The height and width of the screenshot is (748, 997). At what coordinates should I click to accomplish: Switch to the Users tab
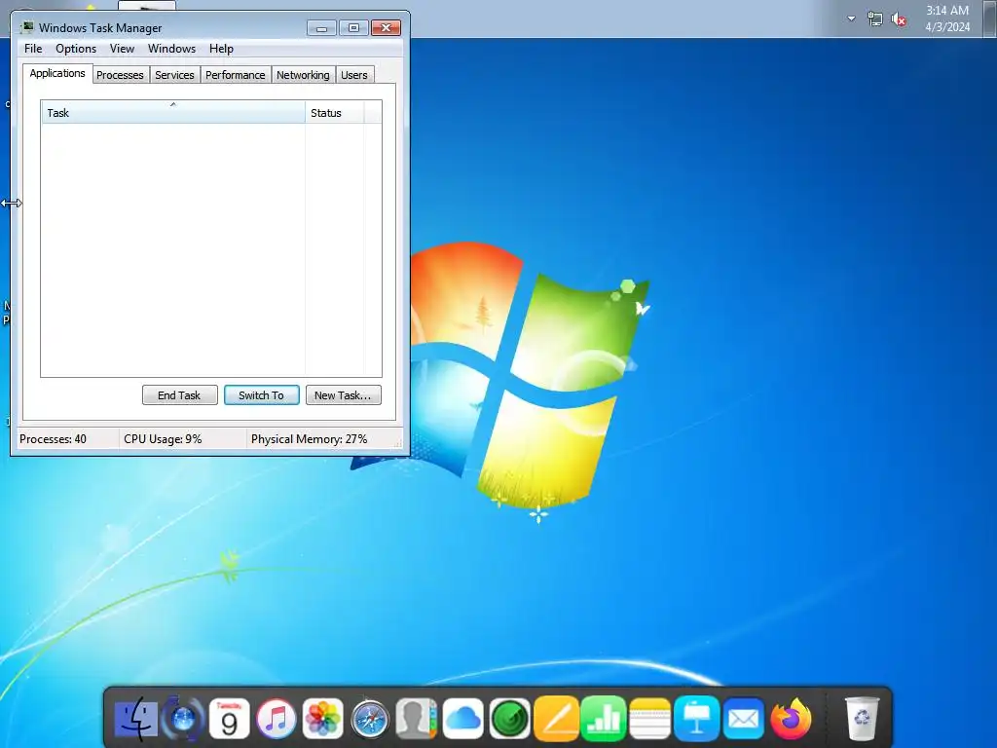[x=354, y=75]
